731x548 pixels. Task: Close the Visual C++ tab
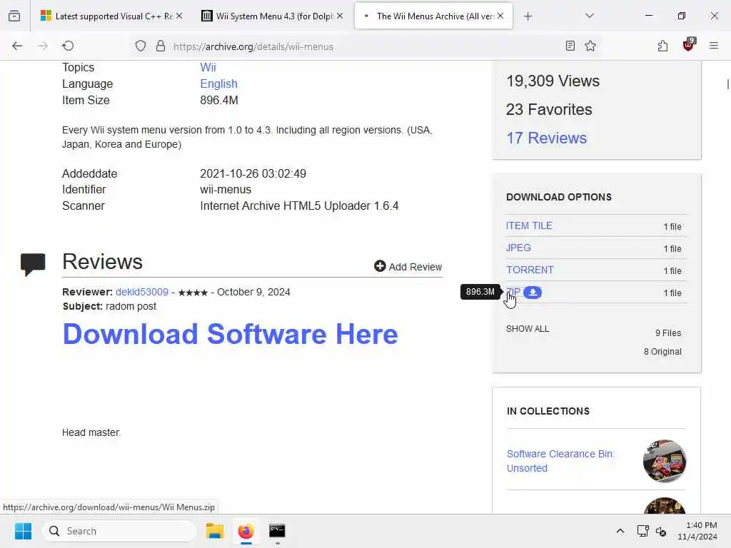coord(179,16)
